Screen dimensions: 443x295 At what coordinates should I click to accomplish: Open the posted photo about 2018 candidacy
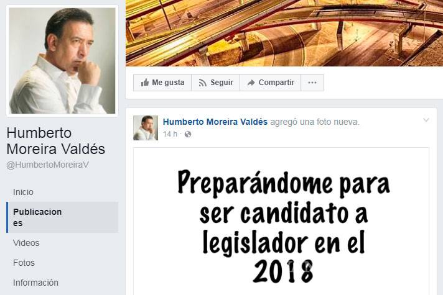coord(281,221)
